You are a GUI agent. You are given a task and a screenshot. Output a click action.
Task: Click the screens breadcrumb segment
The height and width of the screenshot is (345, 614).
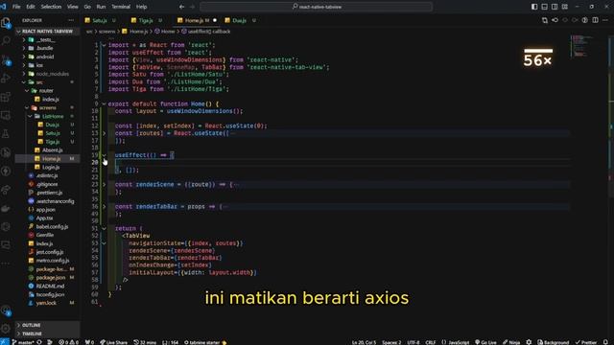click(106, 32)
